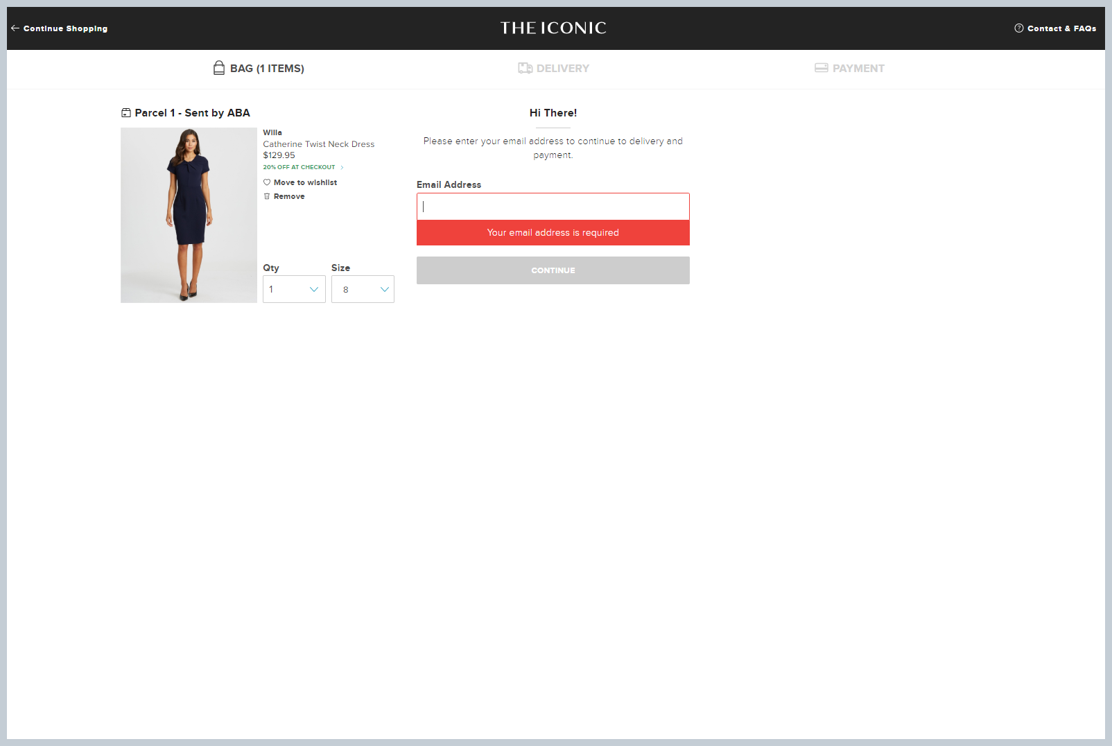This screenshot has height=746, width=1112.
Task: Click the heart wishlist icon
Action: pos(267,182)
